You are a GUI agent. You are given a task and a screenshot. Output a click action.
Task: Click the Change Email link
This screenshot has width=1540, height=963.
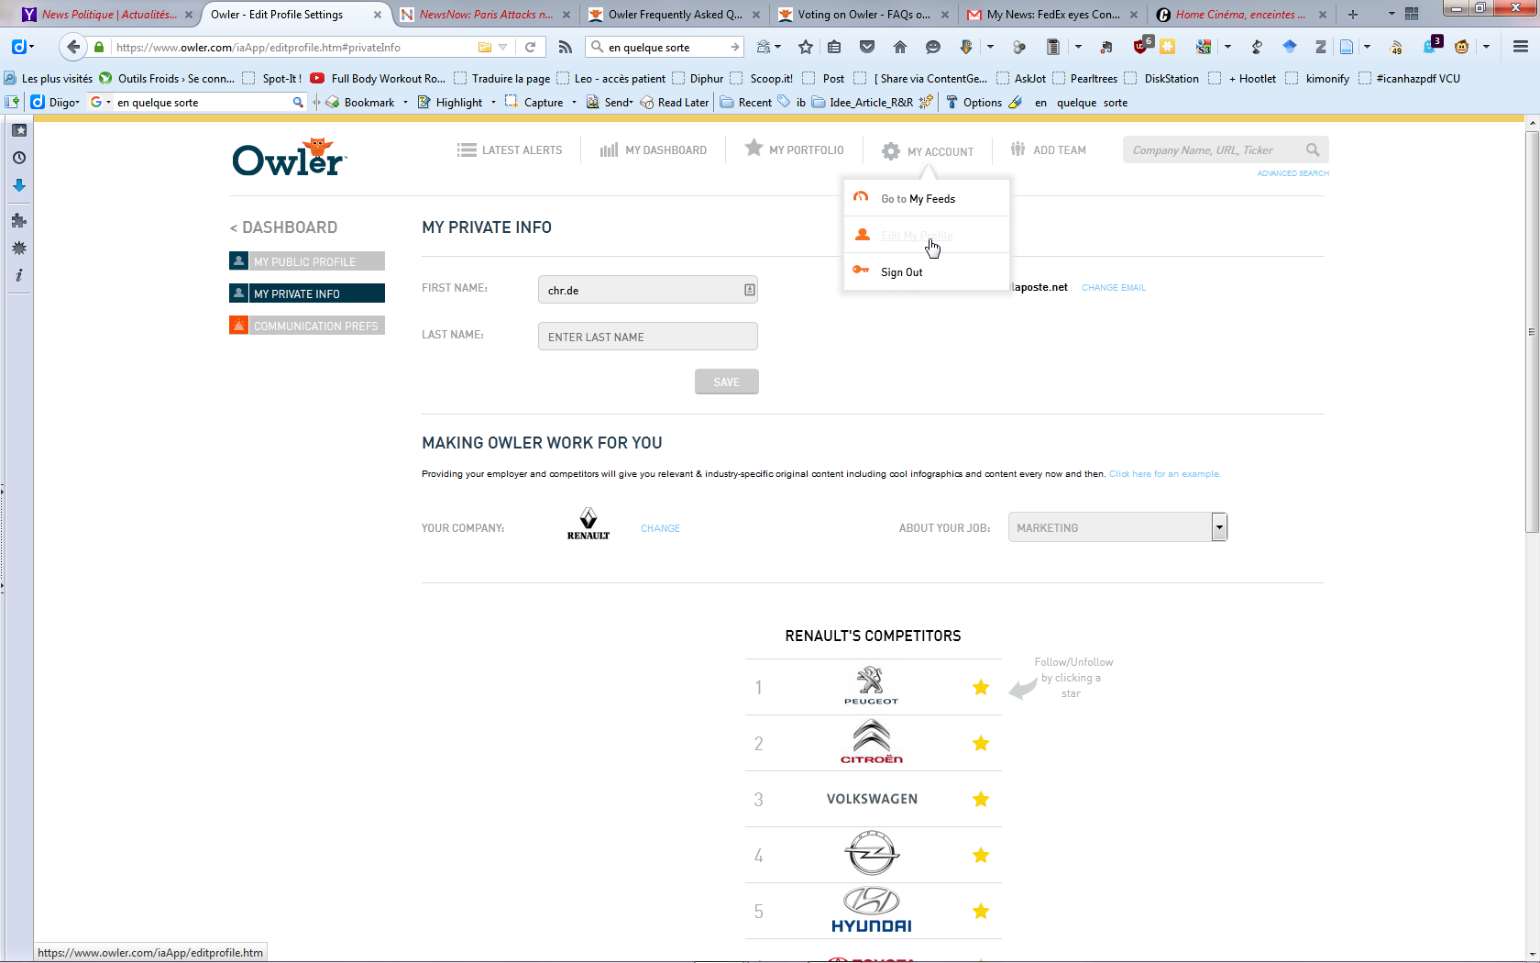[x=1114, y=288]
